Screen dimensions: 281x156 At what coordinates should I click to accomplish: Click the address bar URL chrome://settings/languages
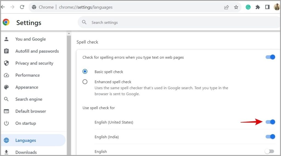pos(86,7)
